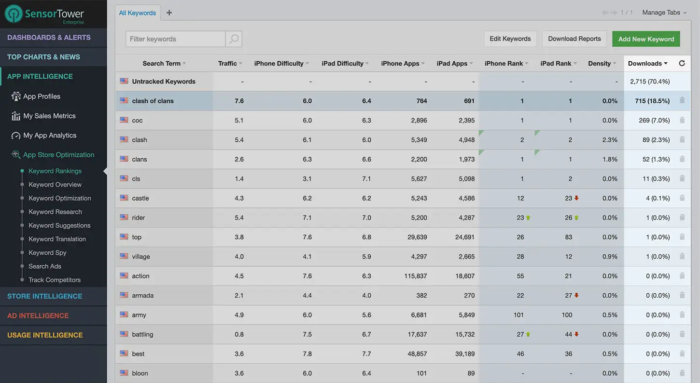Open the All Keywords tab
The width and height of the screenshot is (700, 383).
tap(138, 13)
